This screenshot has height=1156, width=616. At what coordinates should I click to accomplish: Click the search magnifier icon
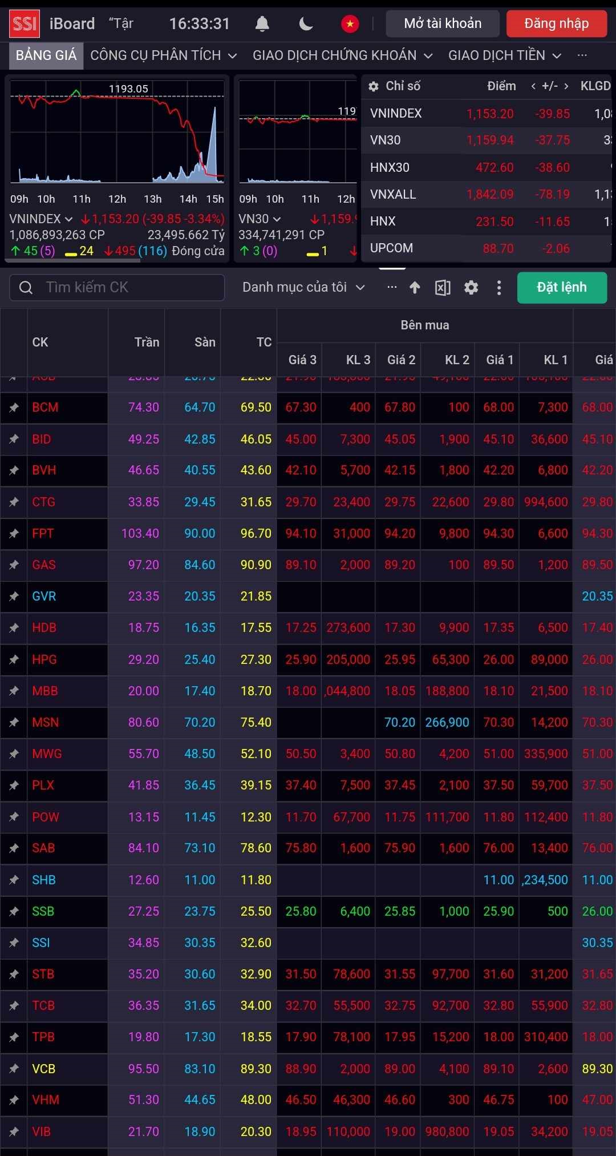coord(26,288)
